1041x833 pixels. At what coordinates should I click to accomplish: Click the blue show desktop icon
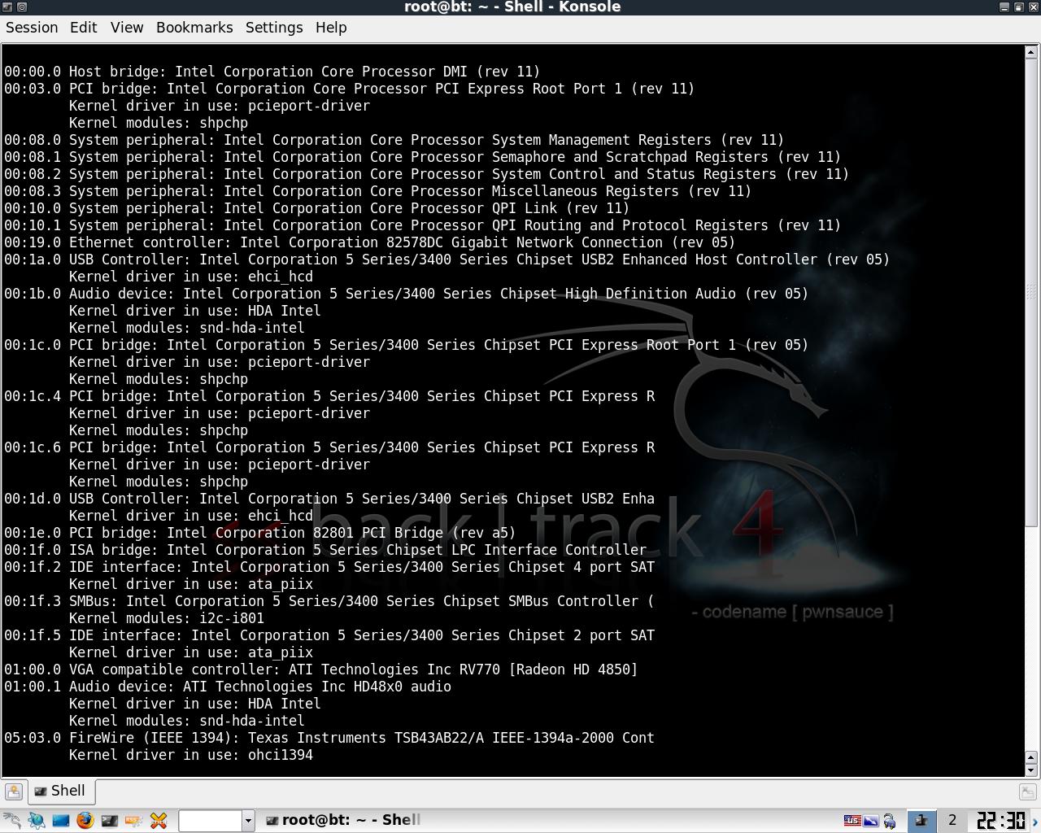(60, 820)
